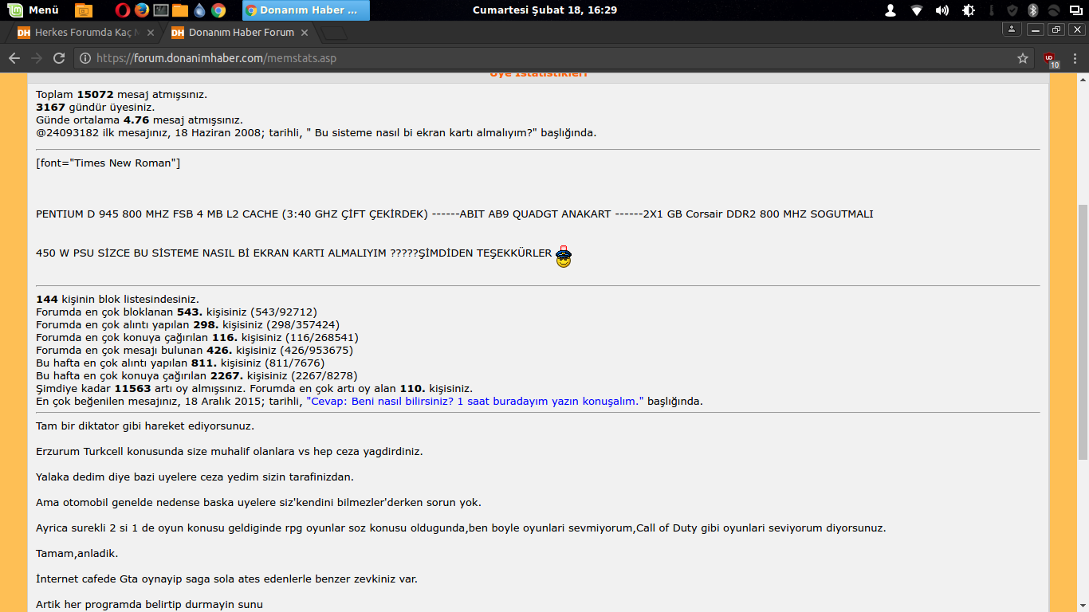Image resolution: width=1089 pixels, height=612 pixels.
Task: Click 'Forumda en çok alıntı yapılan 298.' line
Action: click(188, 324)
